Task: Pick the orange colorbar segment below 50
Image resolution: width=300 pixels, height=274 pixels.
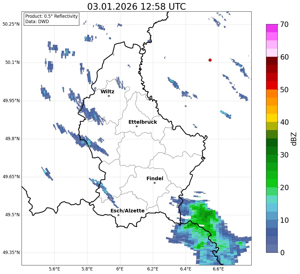Action: pos(272,94)
